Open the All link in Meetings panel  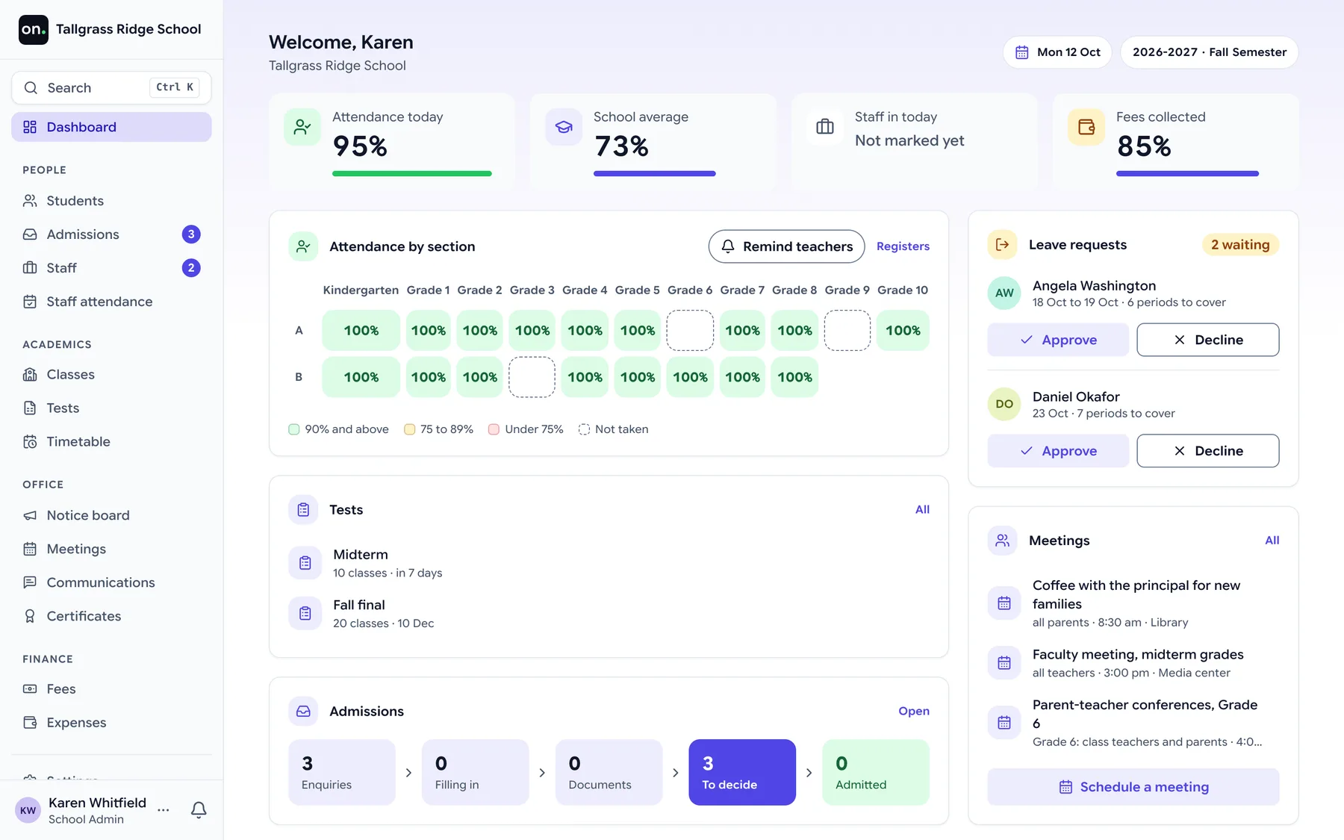click(x=1272, y=541)
